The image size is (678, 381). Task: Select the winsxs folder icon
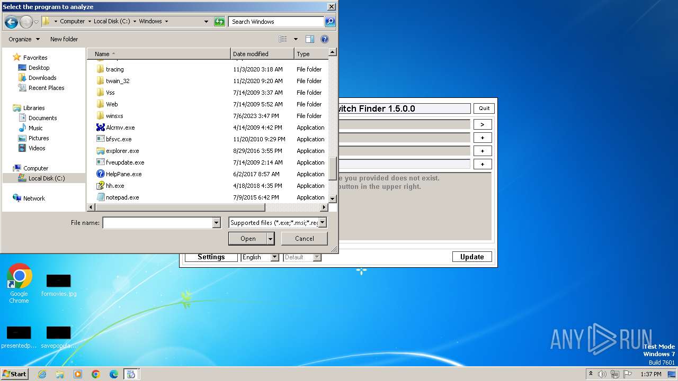[x=101, y=116]
